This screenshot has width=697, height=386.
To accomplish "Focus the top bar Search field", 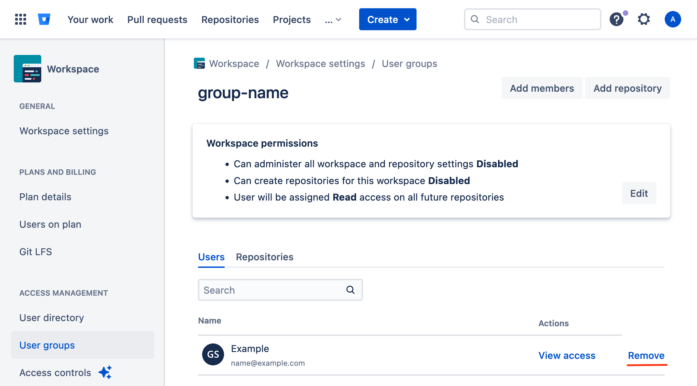I will [x=532, y=19].
